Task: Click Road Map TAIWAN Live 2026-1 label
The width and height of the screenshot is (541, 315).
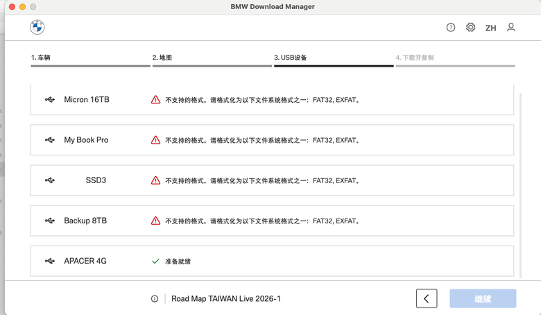Action: click(x=226, y=299)
